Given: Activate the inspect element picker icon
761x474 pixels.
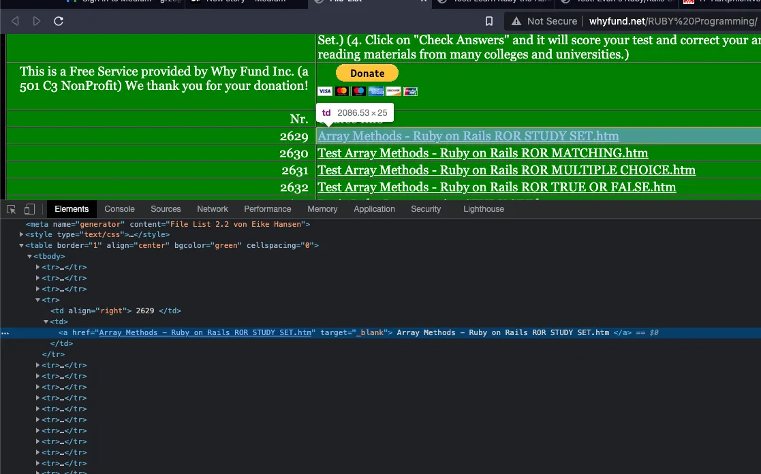Looking at the screenshot, I should (x=12, y=209).
